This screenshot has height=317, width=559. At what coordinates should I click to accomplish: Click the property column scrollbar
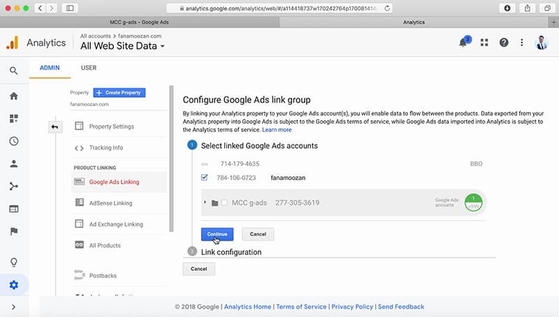click(171, 158)
